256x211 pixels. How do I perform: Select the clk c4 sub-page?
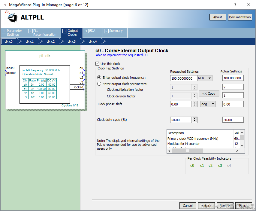click(x=92, y=41)
